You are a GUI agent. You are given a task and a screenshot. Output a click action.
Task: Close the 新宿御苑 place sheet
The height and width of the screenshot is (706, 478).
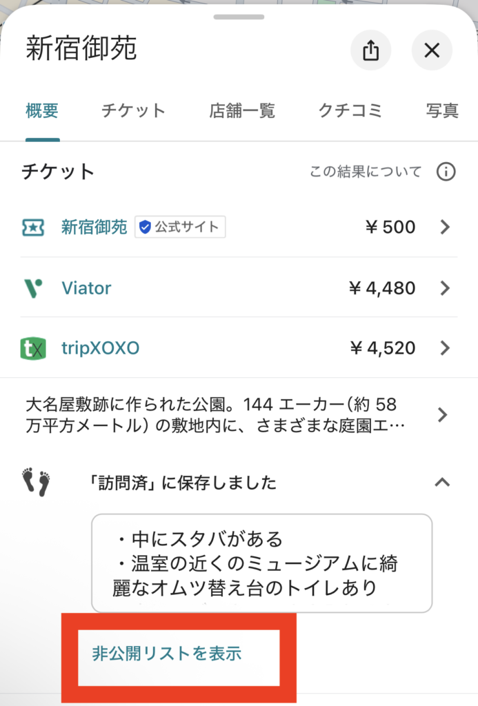(x=432, y=50)
